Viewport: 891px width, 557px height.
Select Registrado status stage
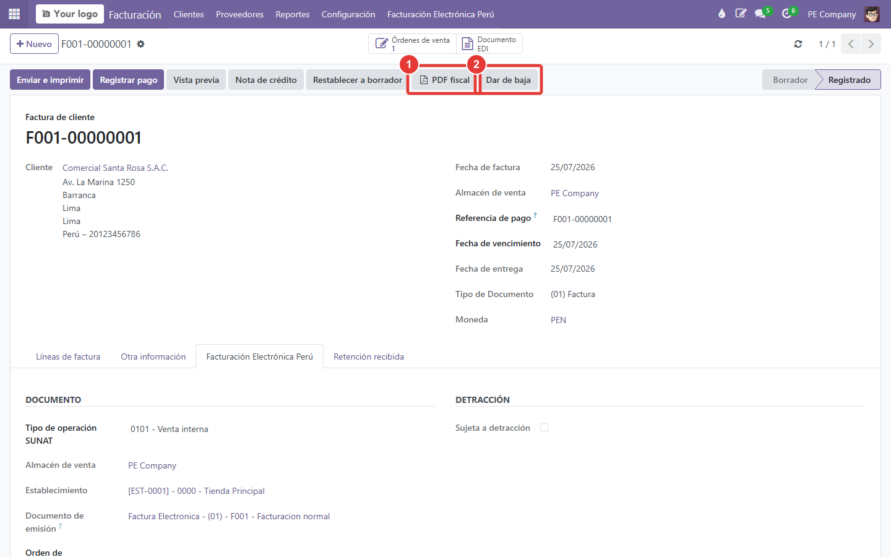(849, 80)
